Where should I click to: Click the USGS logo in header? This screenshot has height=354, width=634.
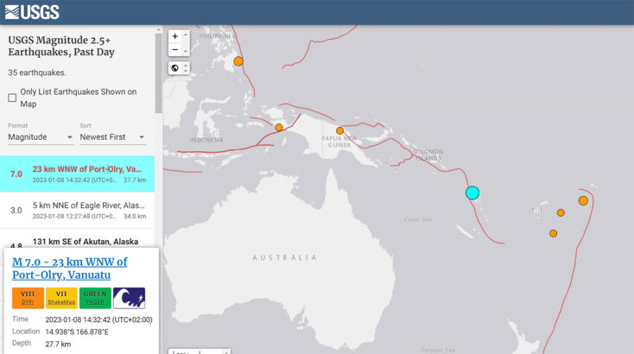pyautogui.click(x=32, y=12)
